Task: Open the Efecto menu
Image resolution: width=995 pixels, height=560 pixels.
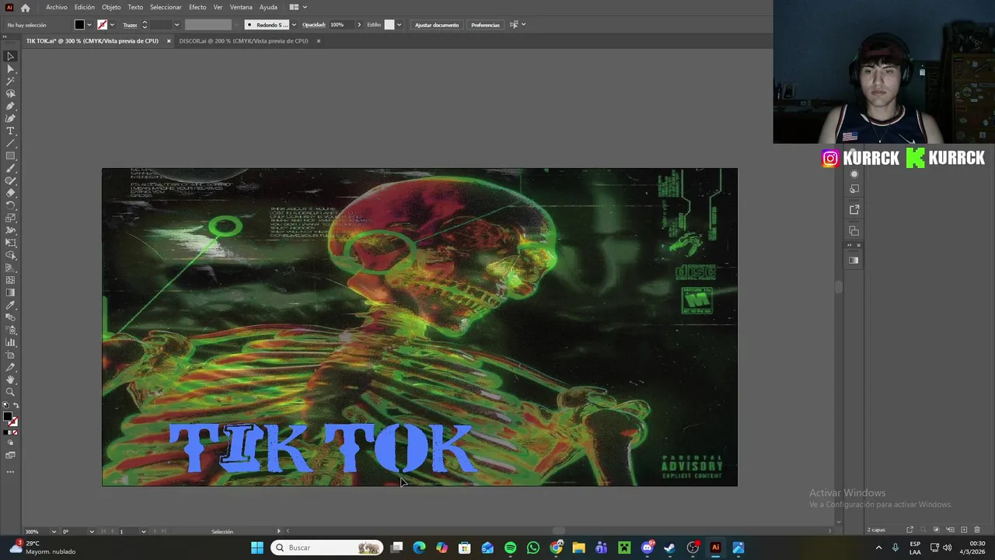Action: [197, 8]
